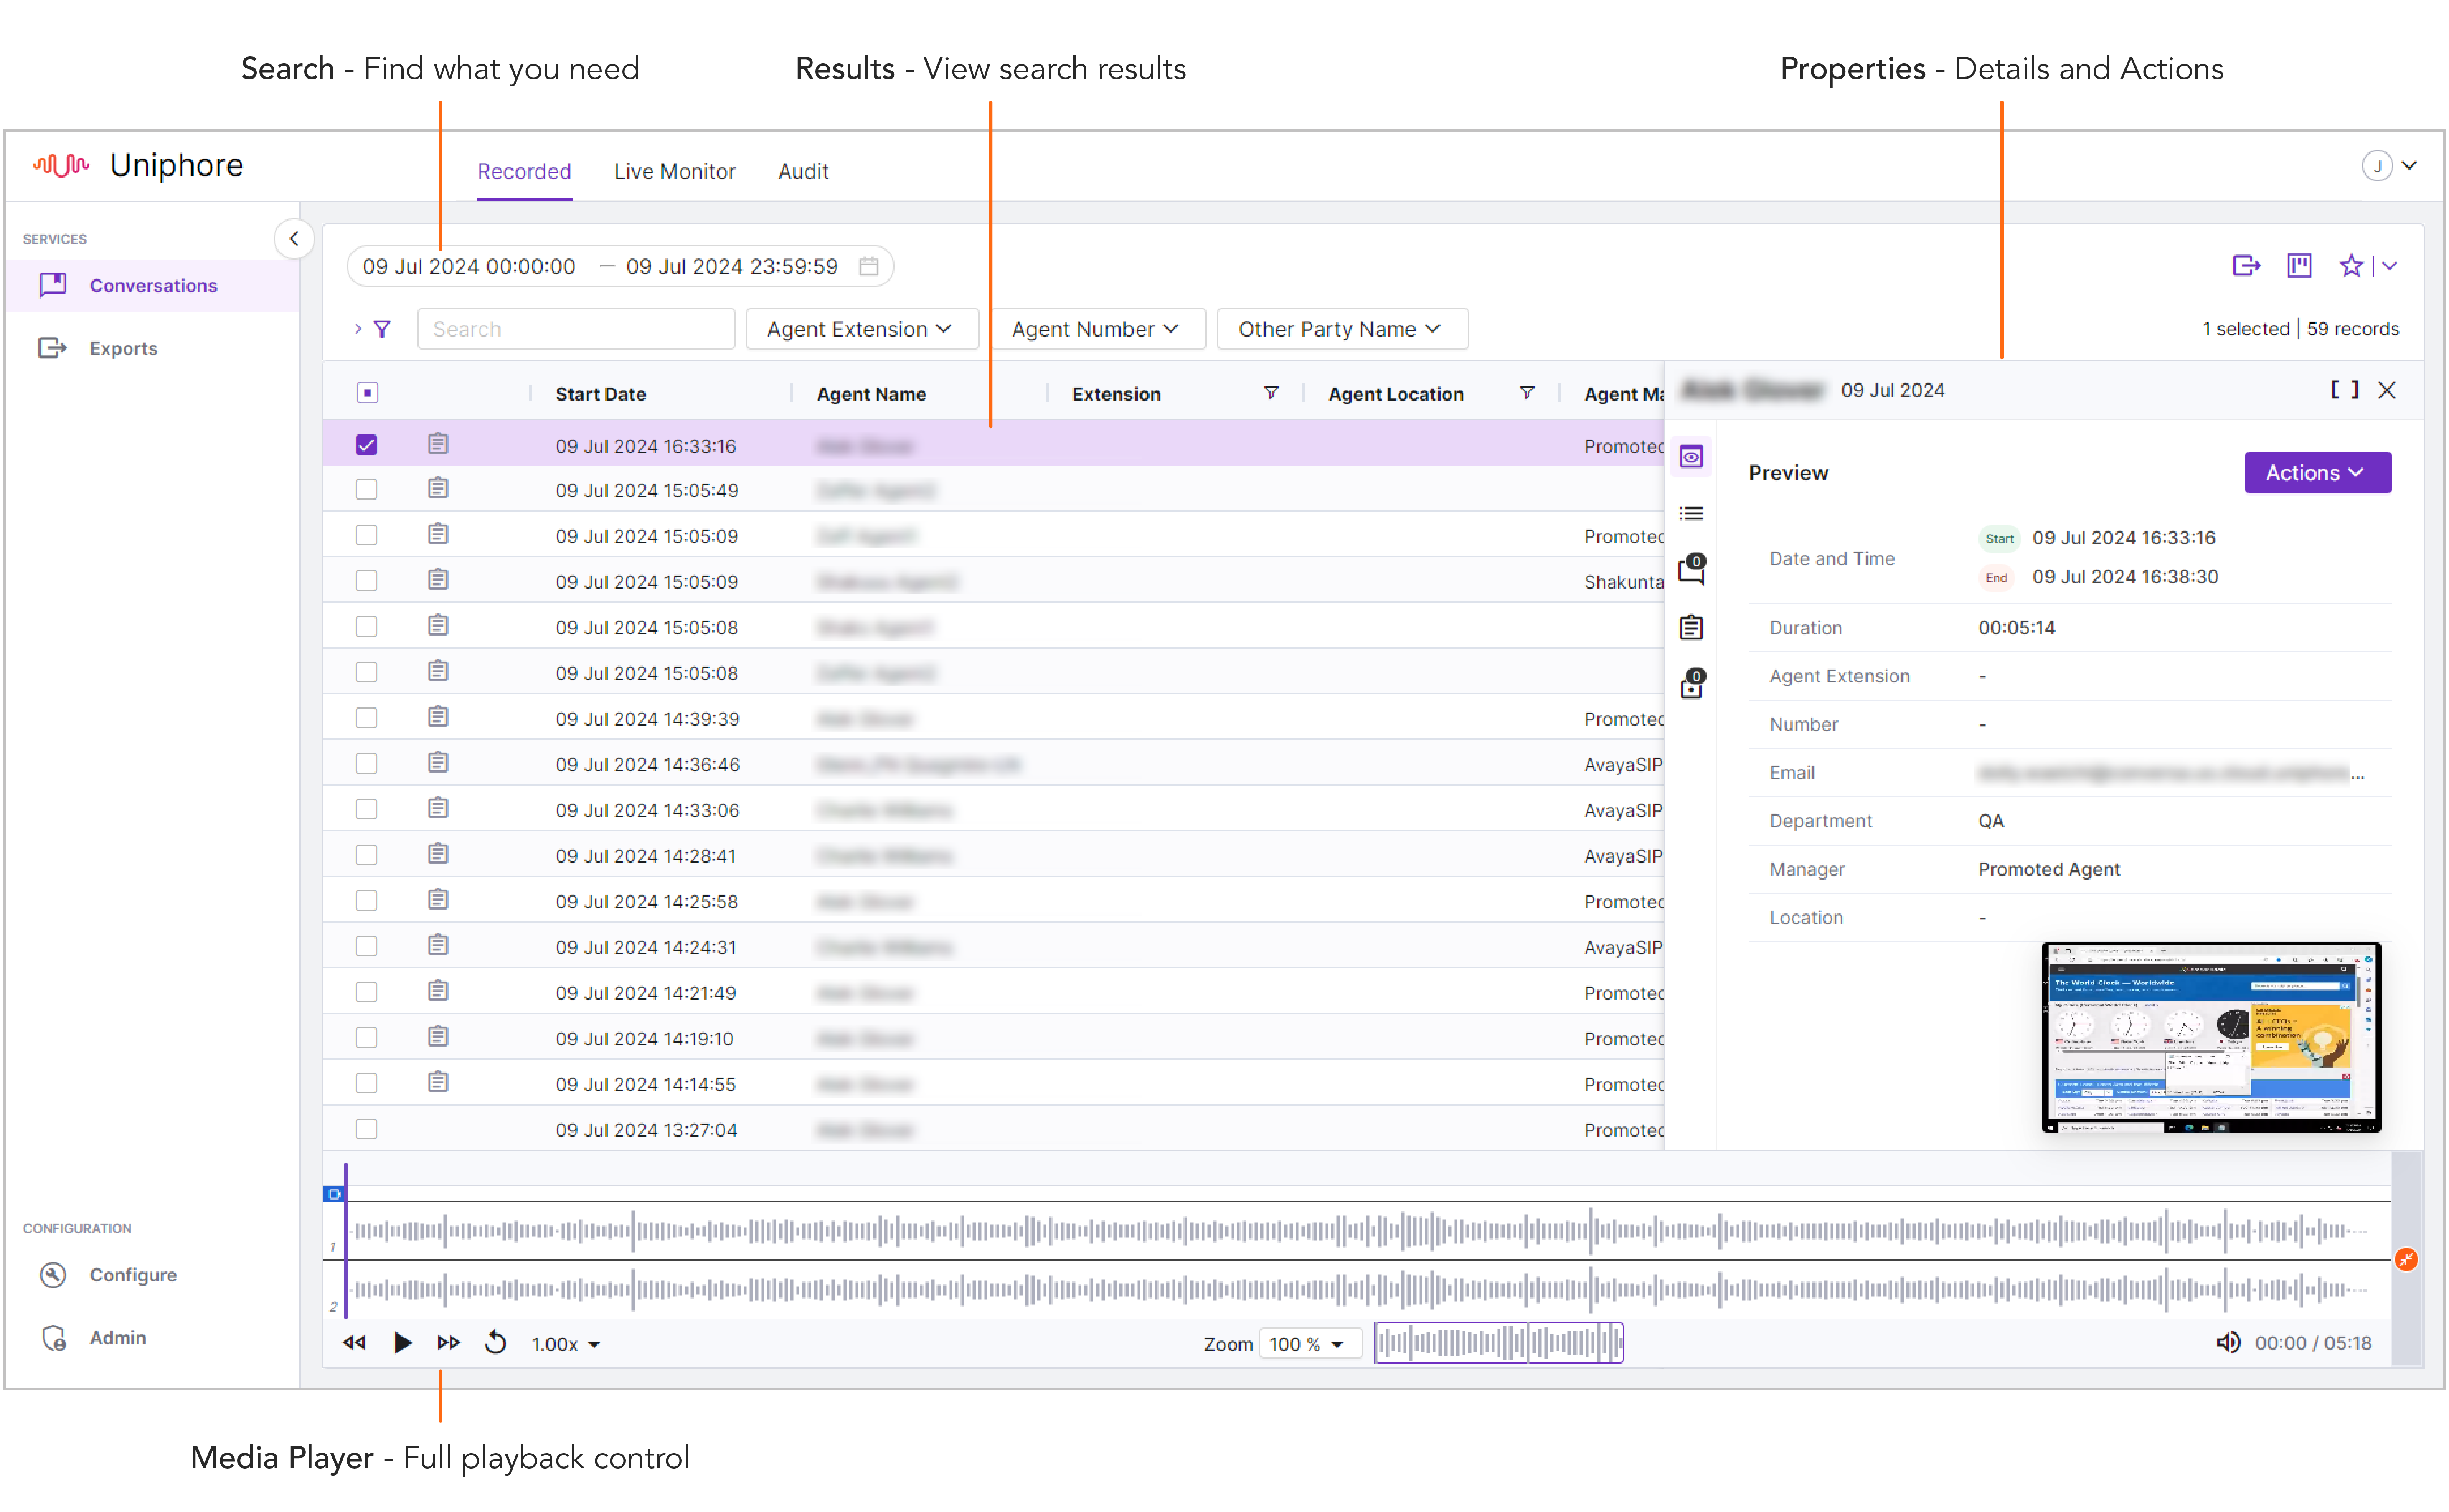This screenshot has width=2449, height=1512.
Task: Open clipboard icon of 16:33:16 row
Action: tap(438, 444)
